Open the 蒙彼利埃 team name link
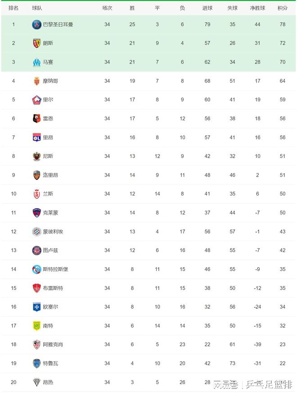Viewport: 297px width, 393px height. [x=53, y=232]
